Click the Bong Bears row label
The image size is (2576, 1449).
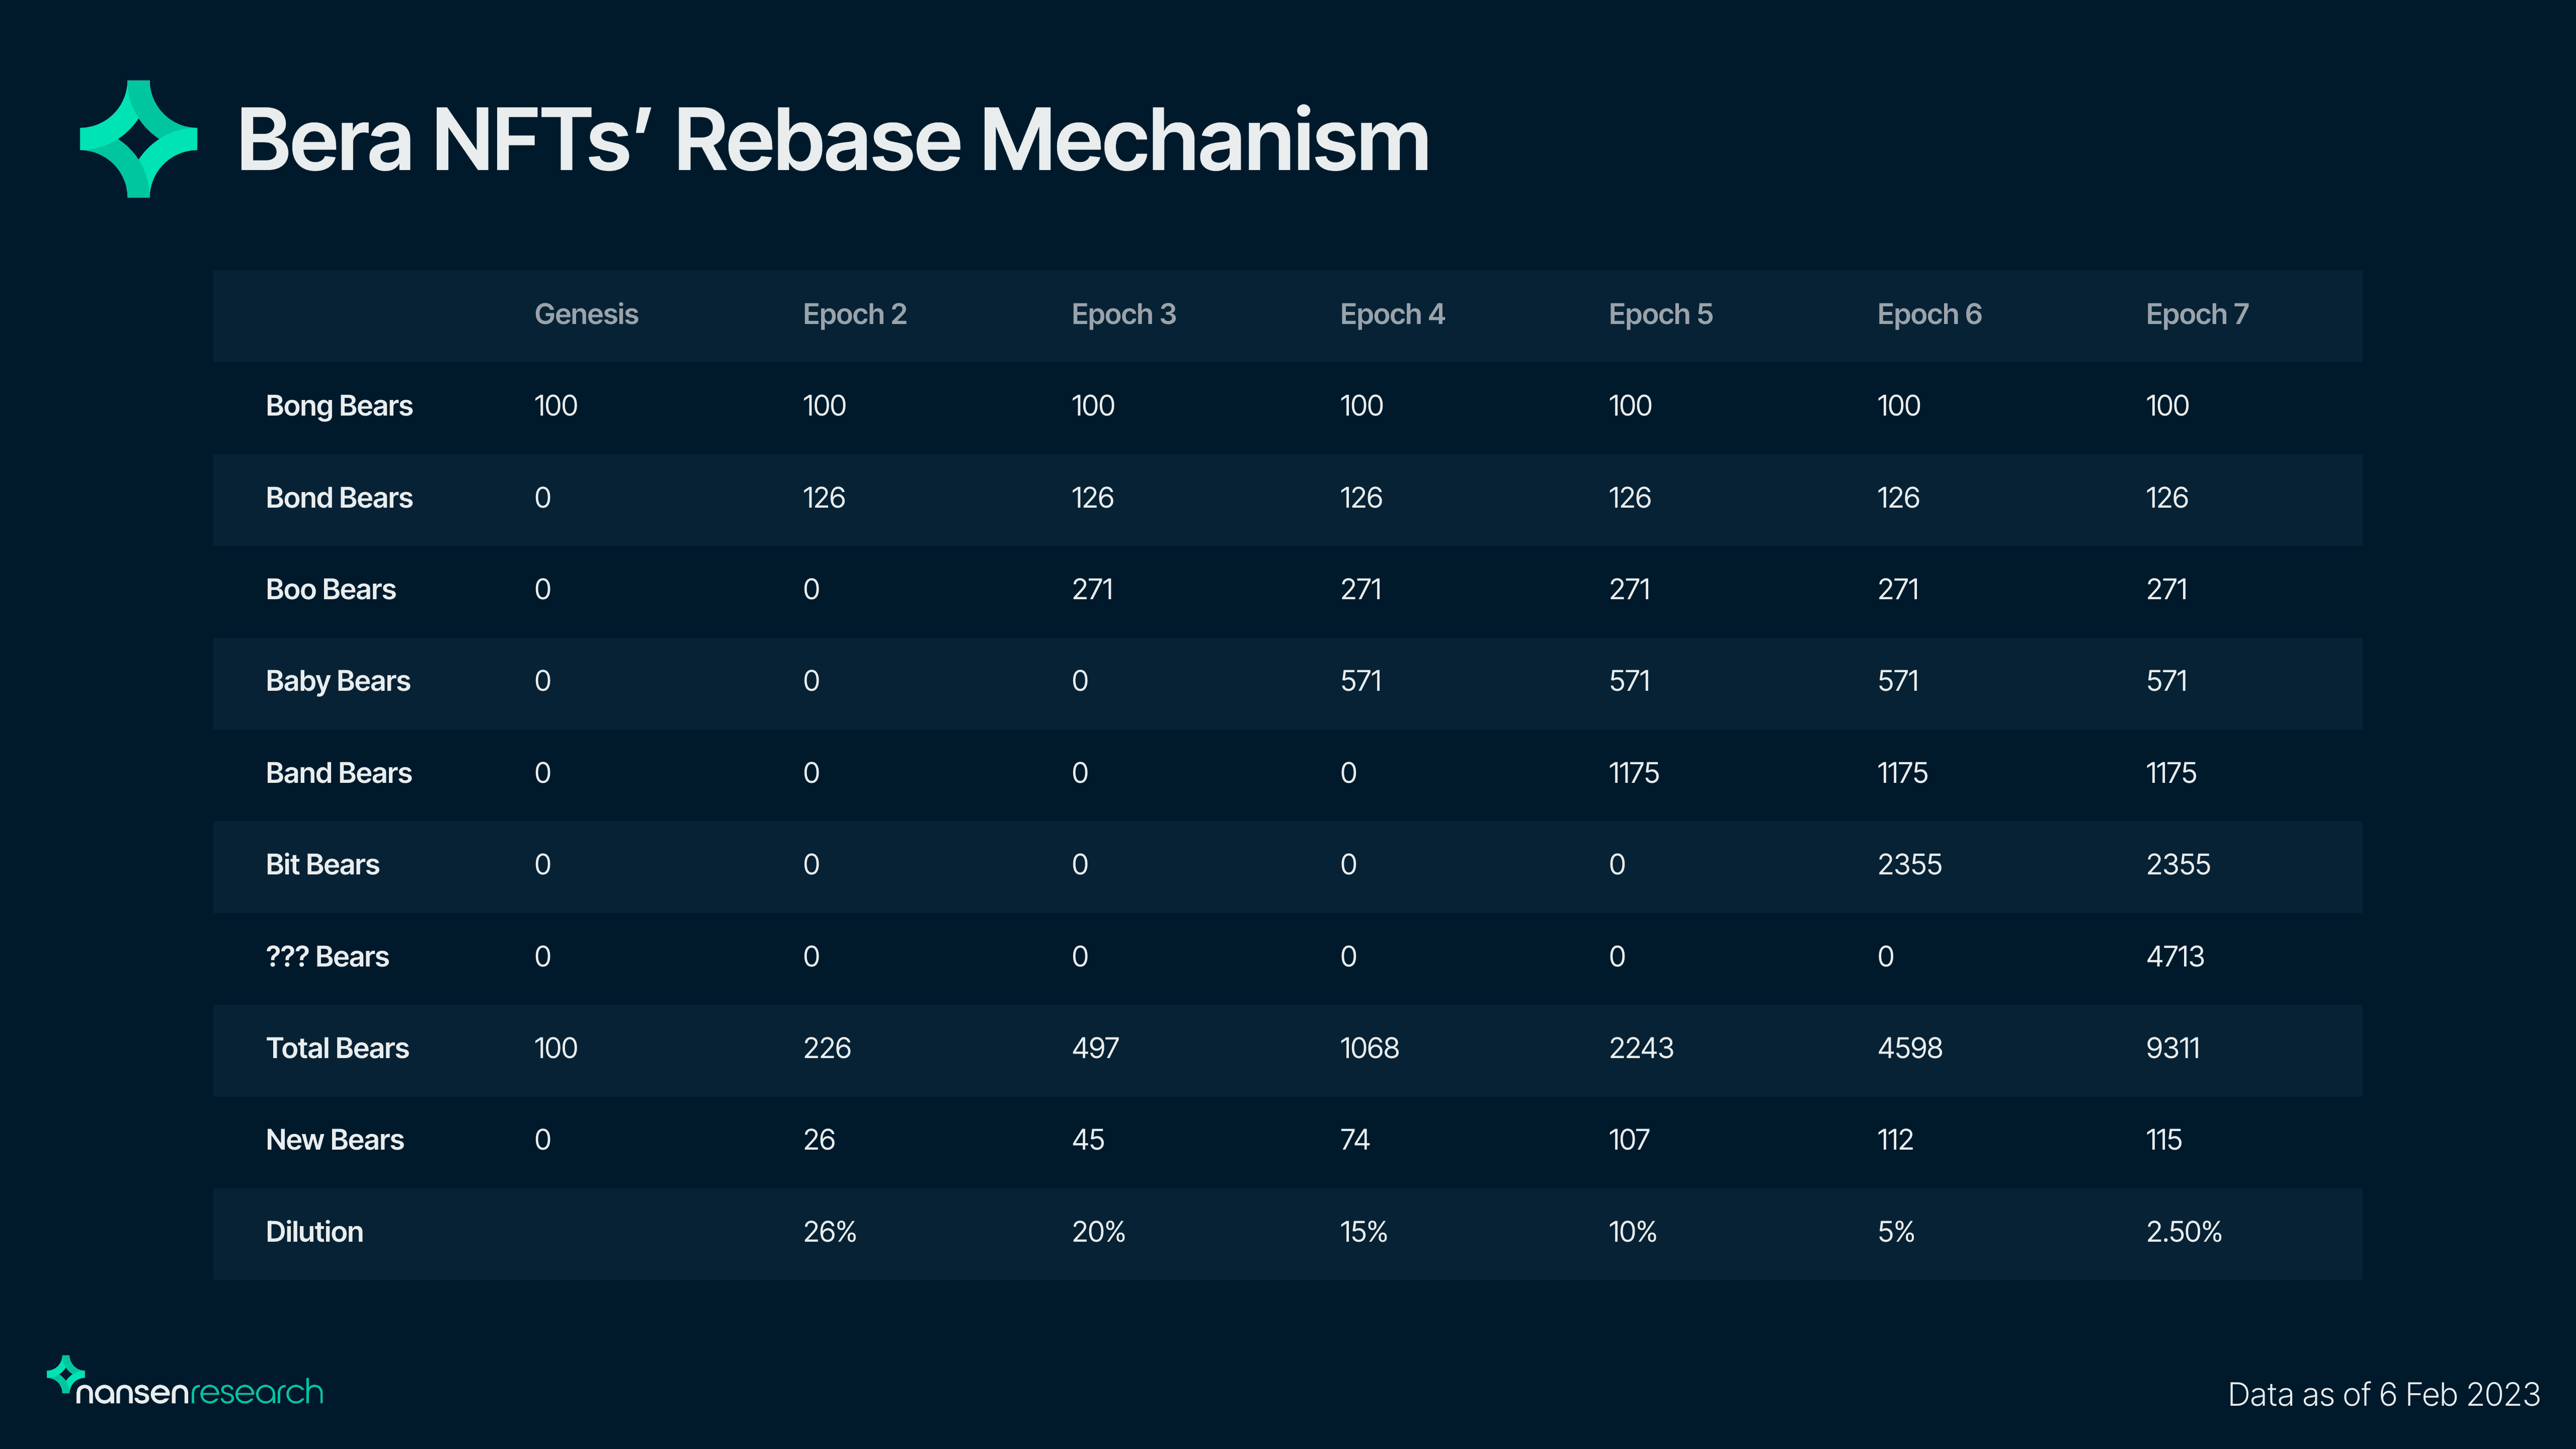339,406
